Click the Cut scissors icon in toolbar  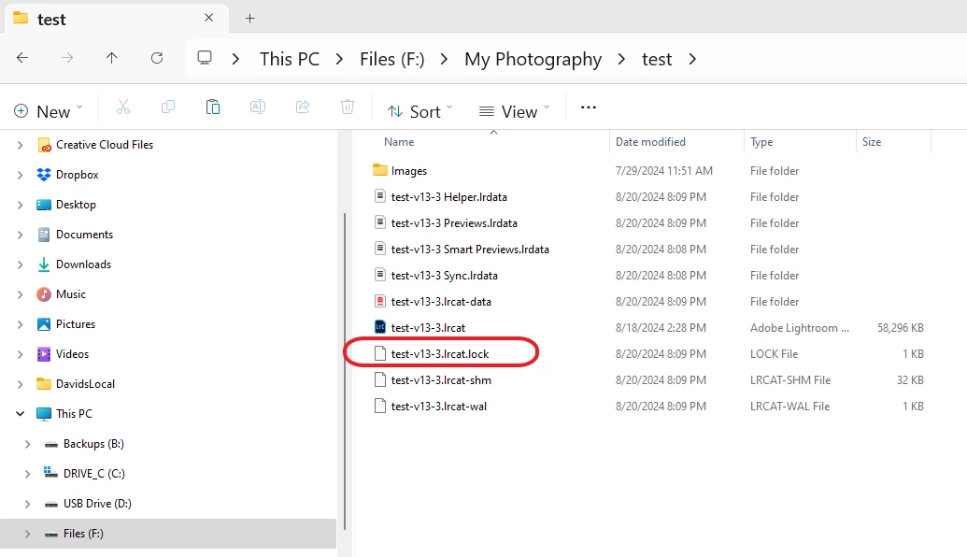[x=123, y=108]
